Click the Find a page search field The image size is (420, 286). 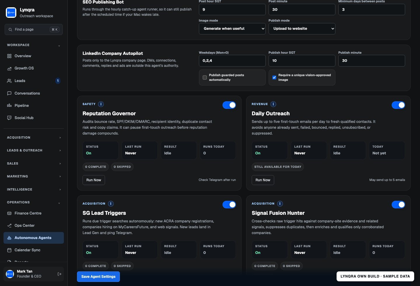pyautogui.click(x=34, y=29)
